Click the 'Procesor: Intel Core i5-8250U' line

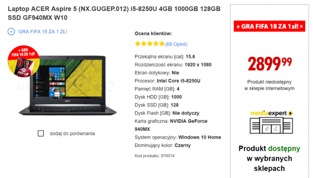(168, 81)
